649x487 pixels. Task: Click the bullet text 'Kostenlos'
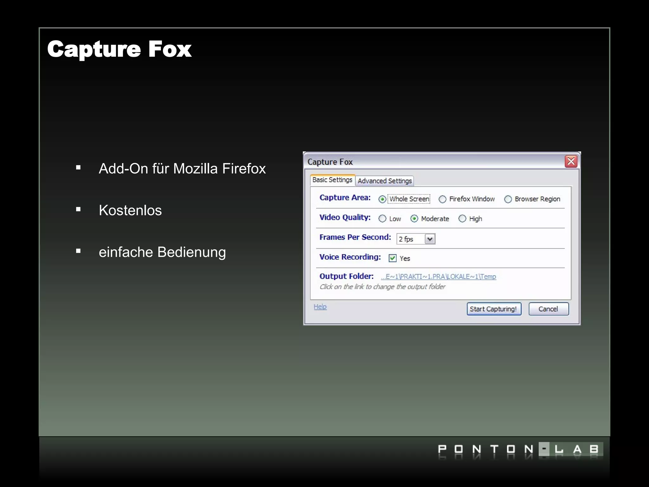[130, 211]
